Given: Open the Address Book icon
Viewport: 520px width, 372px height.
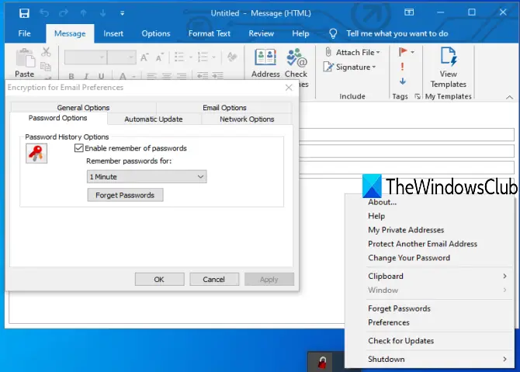Looking at the screenshot, I should [265, 57].
